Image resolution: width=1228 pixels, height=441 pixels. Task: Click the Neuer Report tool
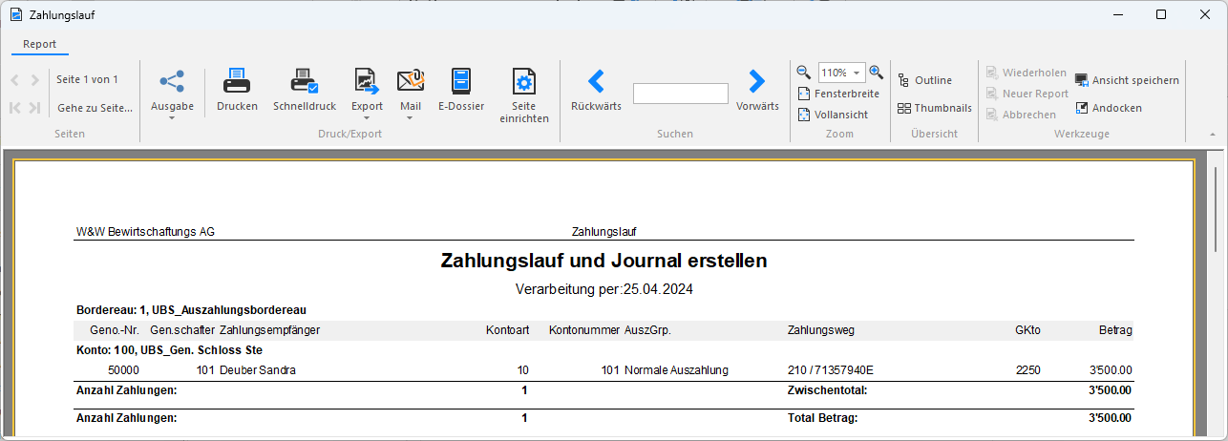tap(1027, 94)
